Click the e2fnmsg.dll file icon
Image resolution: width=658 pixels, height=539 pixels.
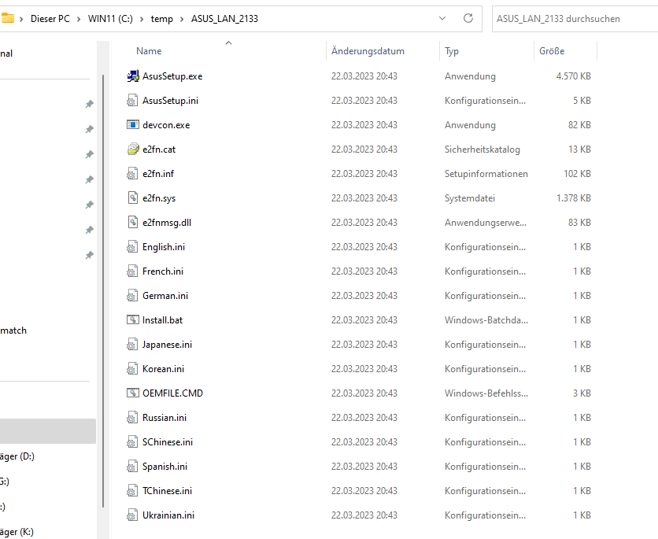click(x=132, y=222)
